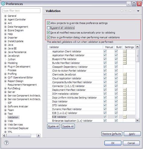Open settings for Dynamic Manifest Validator
The height and width of the screenshot is (149, 143).
click(125, 109)
